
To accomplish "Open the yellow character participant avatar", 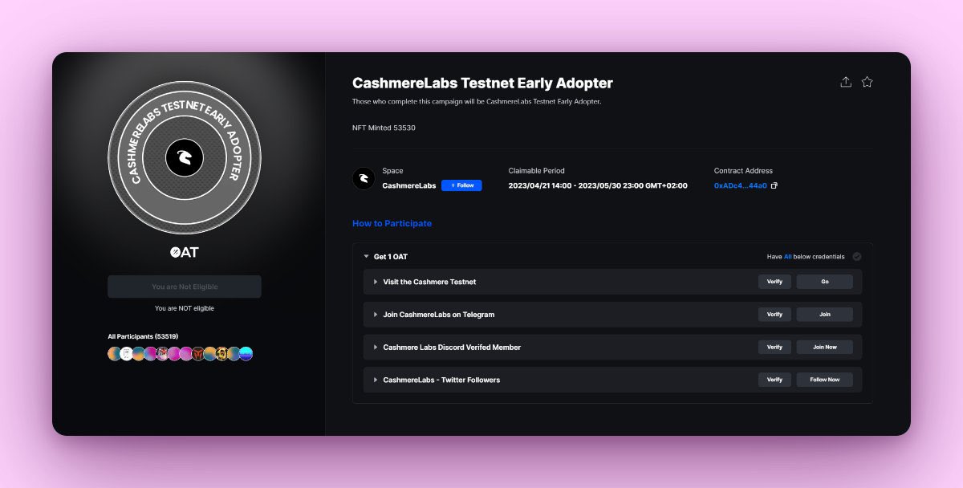I will click(x=221, y=354).
